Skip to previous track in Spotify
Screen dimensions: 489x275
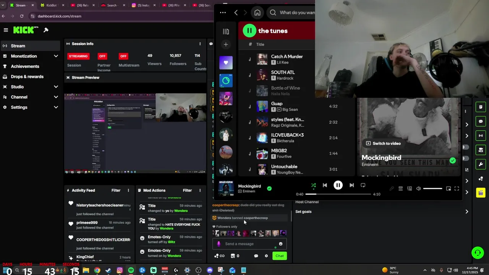pyautogui.click(x=325, y=185)
